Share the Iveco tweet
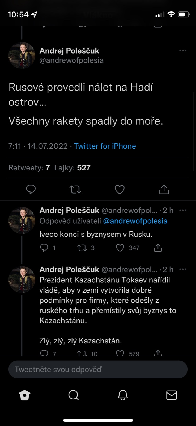196x426 pixels. pyautogui.click(x=158, y=248)
